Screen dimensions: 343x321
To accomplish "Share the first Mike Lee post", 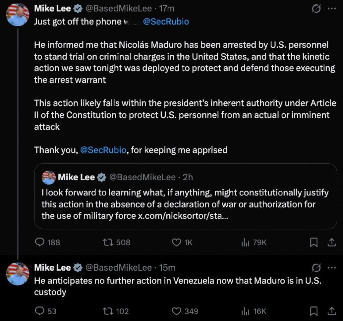I will [331, 243].
